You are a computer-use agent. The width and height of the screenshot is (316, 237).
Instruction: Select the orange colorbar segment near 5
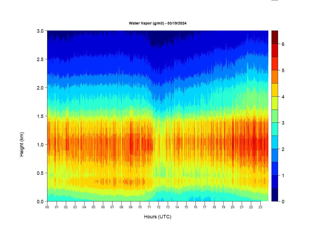tap(275, 77)
